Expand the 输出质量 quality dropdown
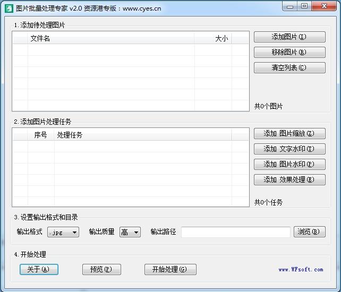The height and width of the screenshot is (292, 341). (x=130, y=232)
